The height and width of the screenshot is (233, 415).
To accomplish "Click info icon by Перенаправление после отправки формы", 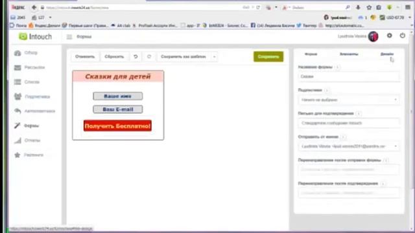I will [x=386, y=161].
